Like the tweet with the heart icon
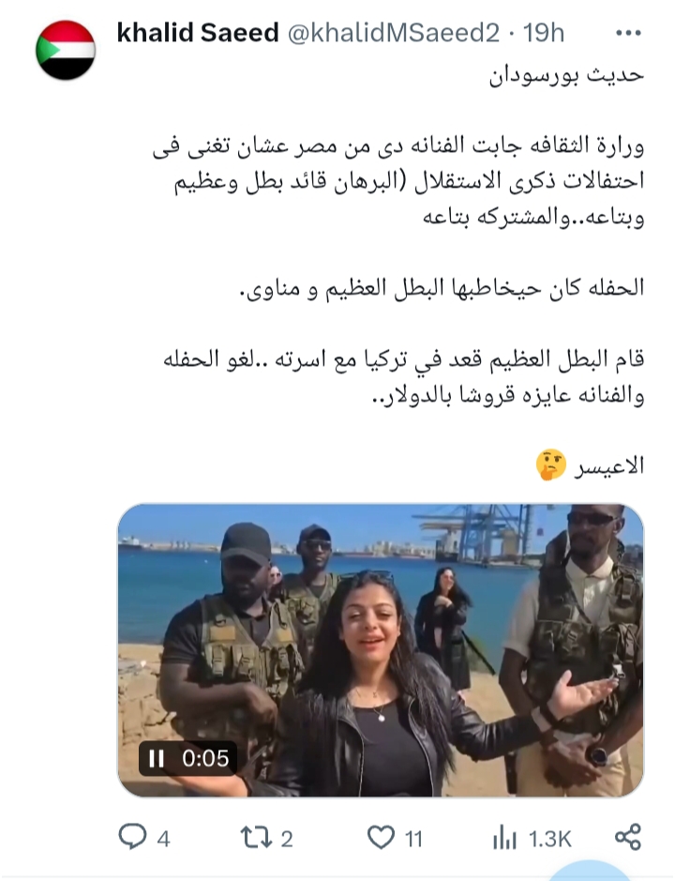 tap(382, 837)
